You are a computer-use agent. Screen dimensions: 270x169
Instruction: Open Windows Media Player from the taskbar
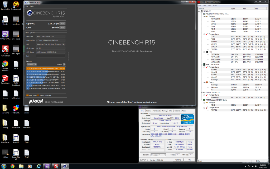30,166
